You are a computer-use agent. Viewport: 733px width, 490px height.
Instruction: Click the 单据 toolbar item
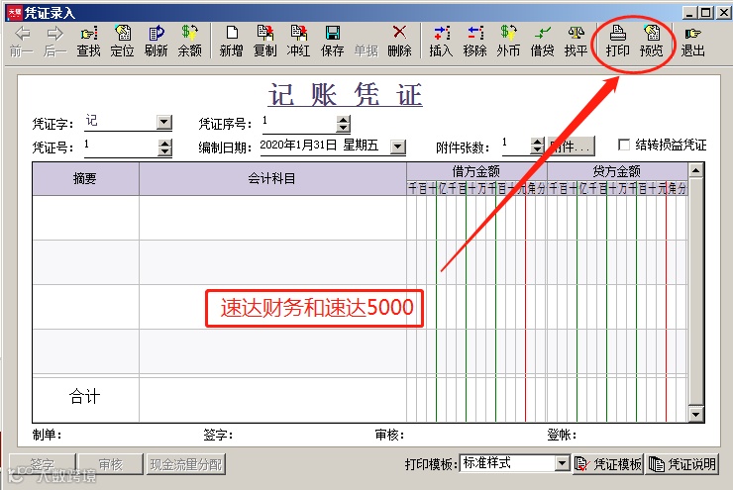[366, 49]
